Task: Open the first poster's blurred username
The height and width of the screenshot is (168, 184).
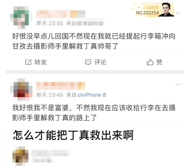Action: 61,14
